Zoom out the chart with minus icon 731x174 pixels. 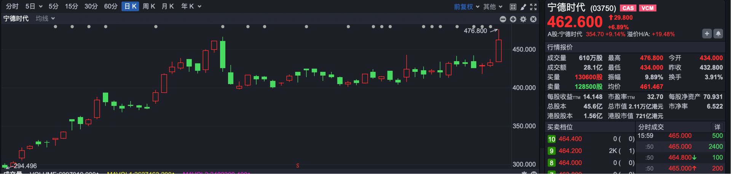tap(503, 19)
